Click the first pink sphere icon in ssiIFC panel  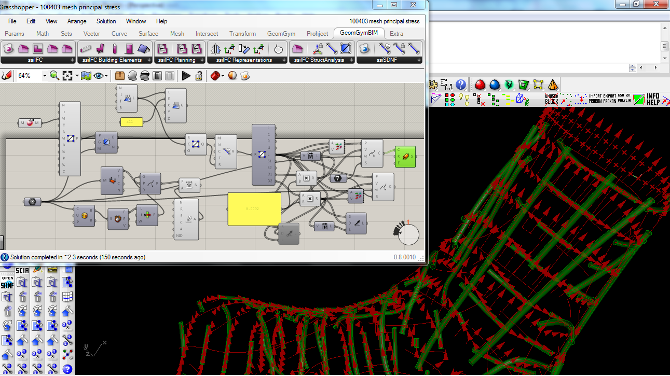(8, 49)
